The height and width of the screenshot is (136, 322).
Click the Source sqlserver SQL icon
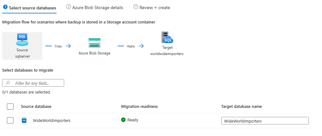22,40
